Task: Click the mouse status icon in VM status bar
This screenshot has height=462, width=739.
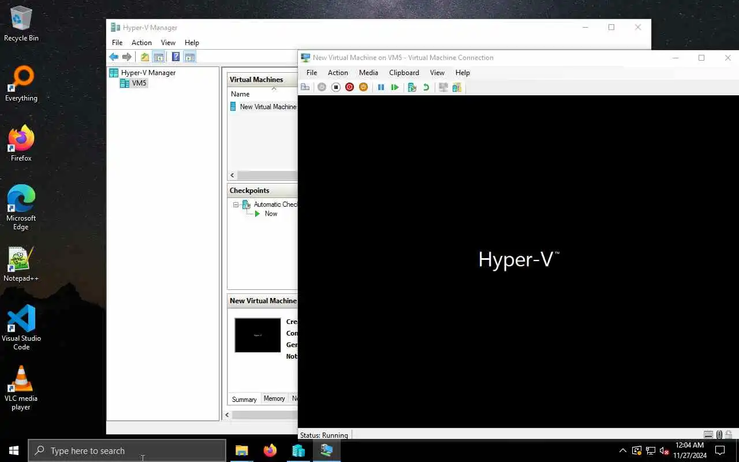Action: (719, 435)
